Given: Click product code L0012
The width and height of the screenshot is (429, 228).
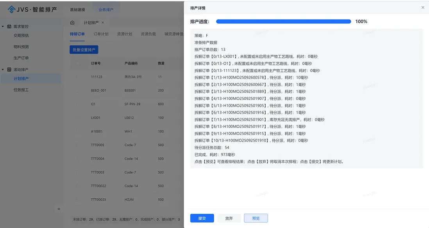Looking at the screenshot, I should pyautogui.click(x=129, y=118).
